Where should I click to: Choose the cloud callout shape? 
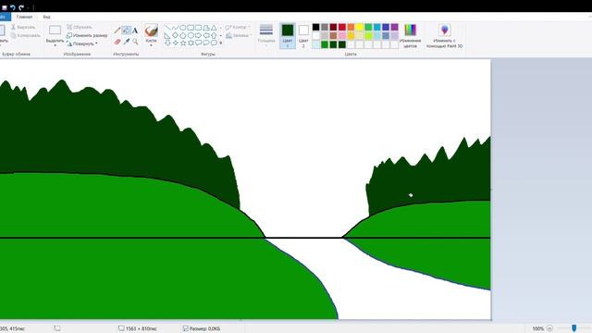214,43
